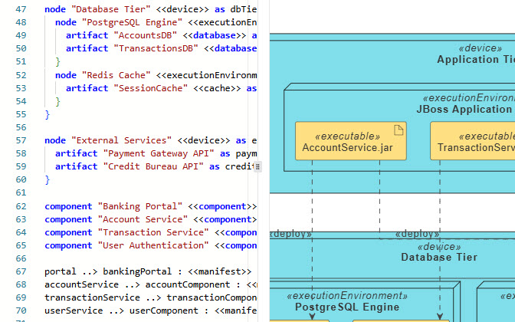The image size is (515, 322).
Task: Click accountComponent identifier on line 68
Action: tap(188, 284)
